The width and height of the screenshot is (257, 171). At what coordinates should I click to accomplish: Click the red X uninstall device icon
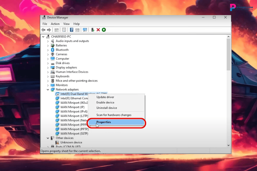pos(98,30)
